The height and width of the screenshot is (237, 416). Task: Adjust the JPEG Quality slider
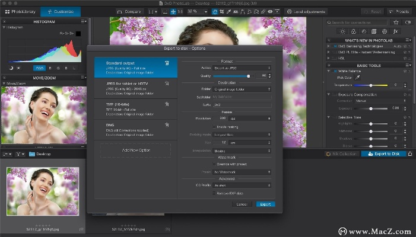tap(248, 76)
